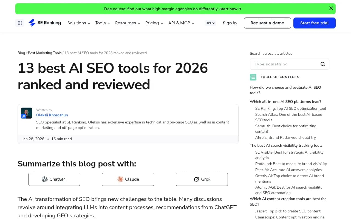Viewport: 351px width, 219px height.
Task: Click the table of contents icon
Action: (x=253, y=77)
